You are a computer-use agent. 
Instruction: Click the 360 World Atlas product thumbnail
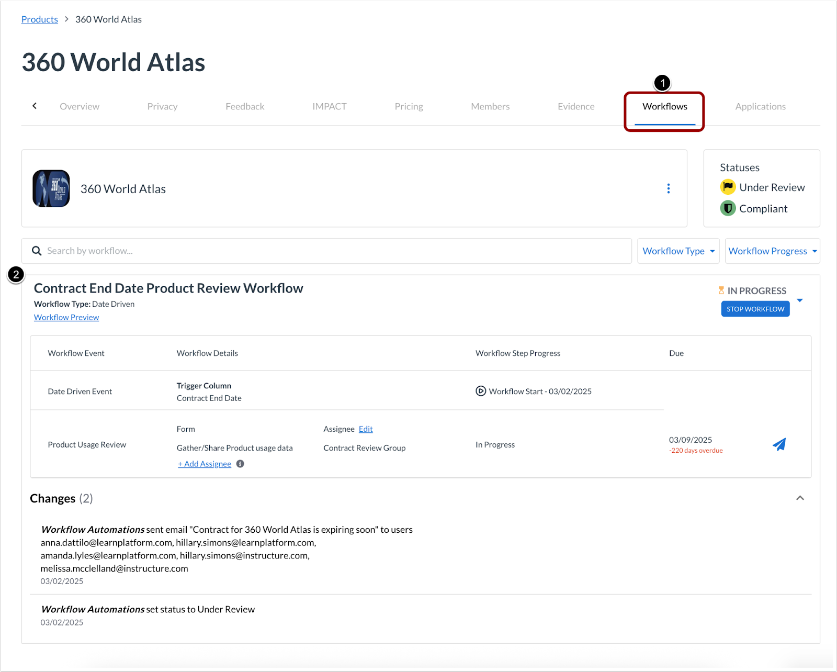(51, 188)
